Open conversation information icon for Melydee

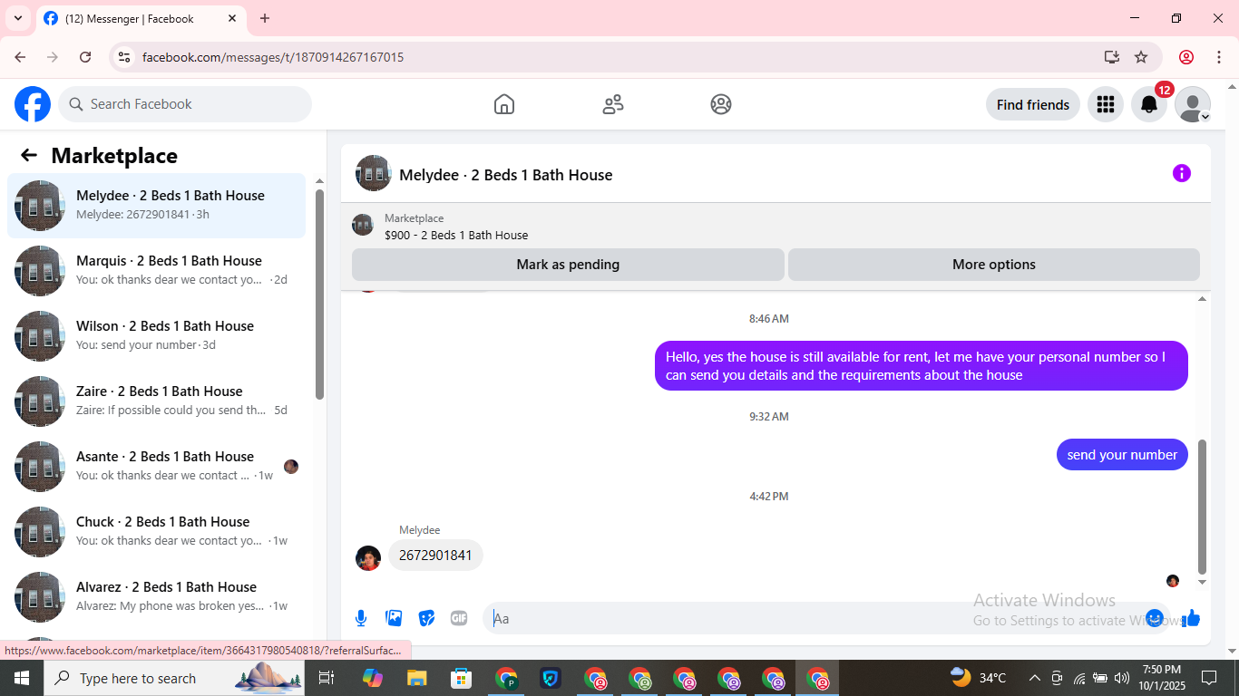click(x=1181, y=173)
